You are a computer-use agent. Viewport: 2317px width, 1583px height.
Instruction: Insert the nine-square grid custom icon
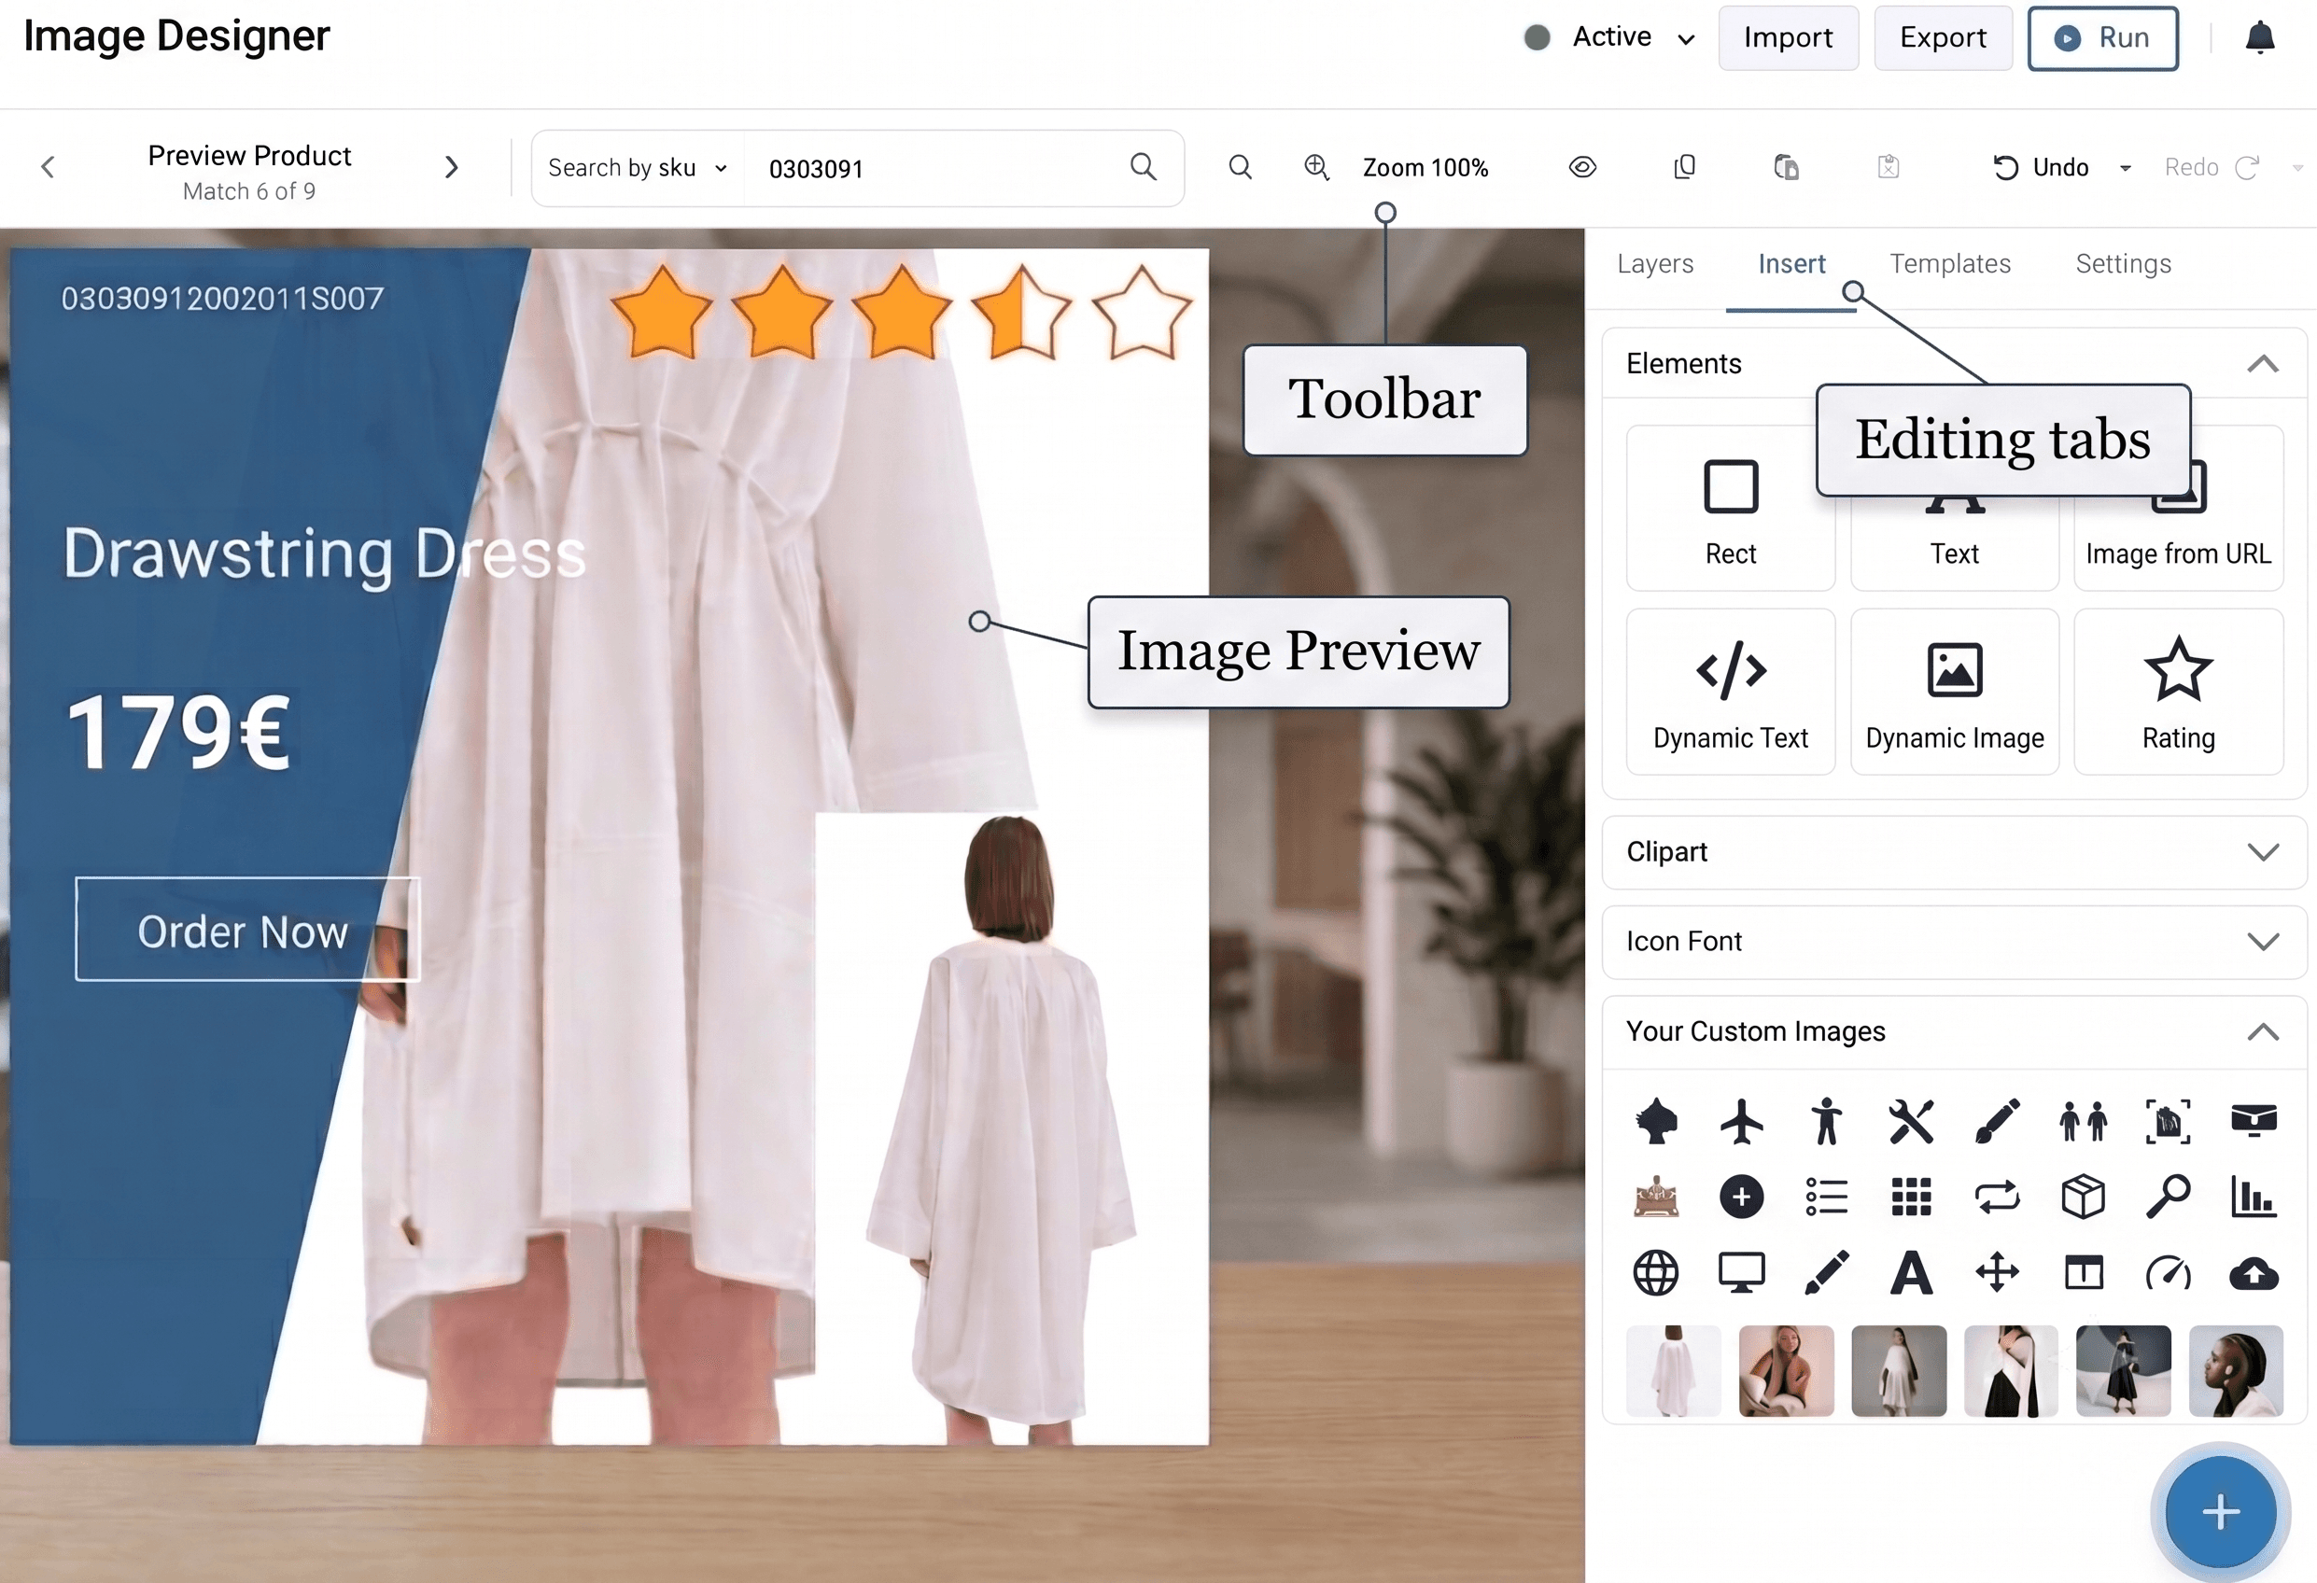click(x=1911, y=1197)
